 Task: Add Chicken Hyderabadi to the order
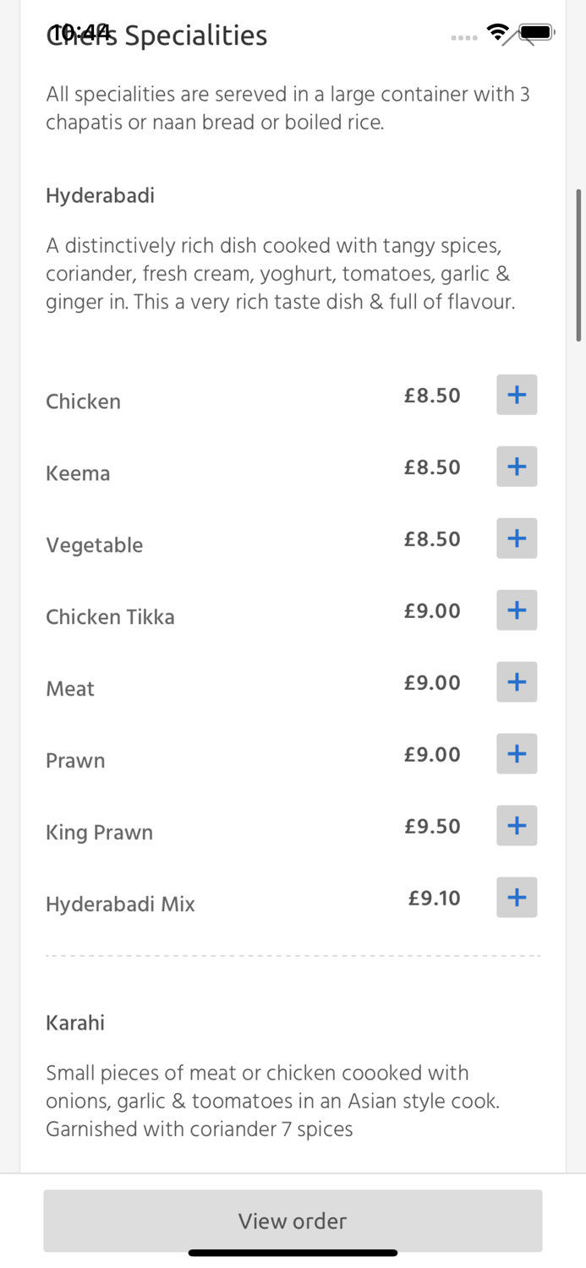pos(516,395)
